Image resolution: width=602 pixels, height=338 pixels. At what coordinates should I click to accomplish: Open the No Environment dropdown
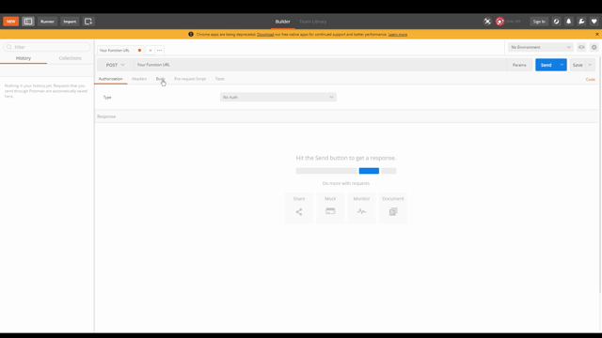[x=541, y=47]
